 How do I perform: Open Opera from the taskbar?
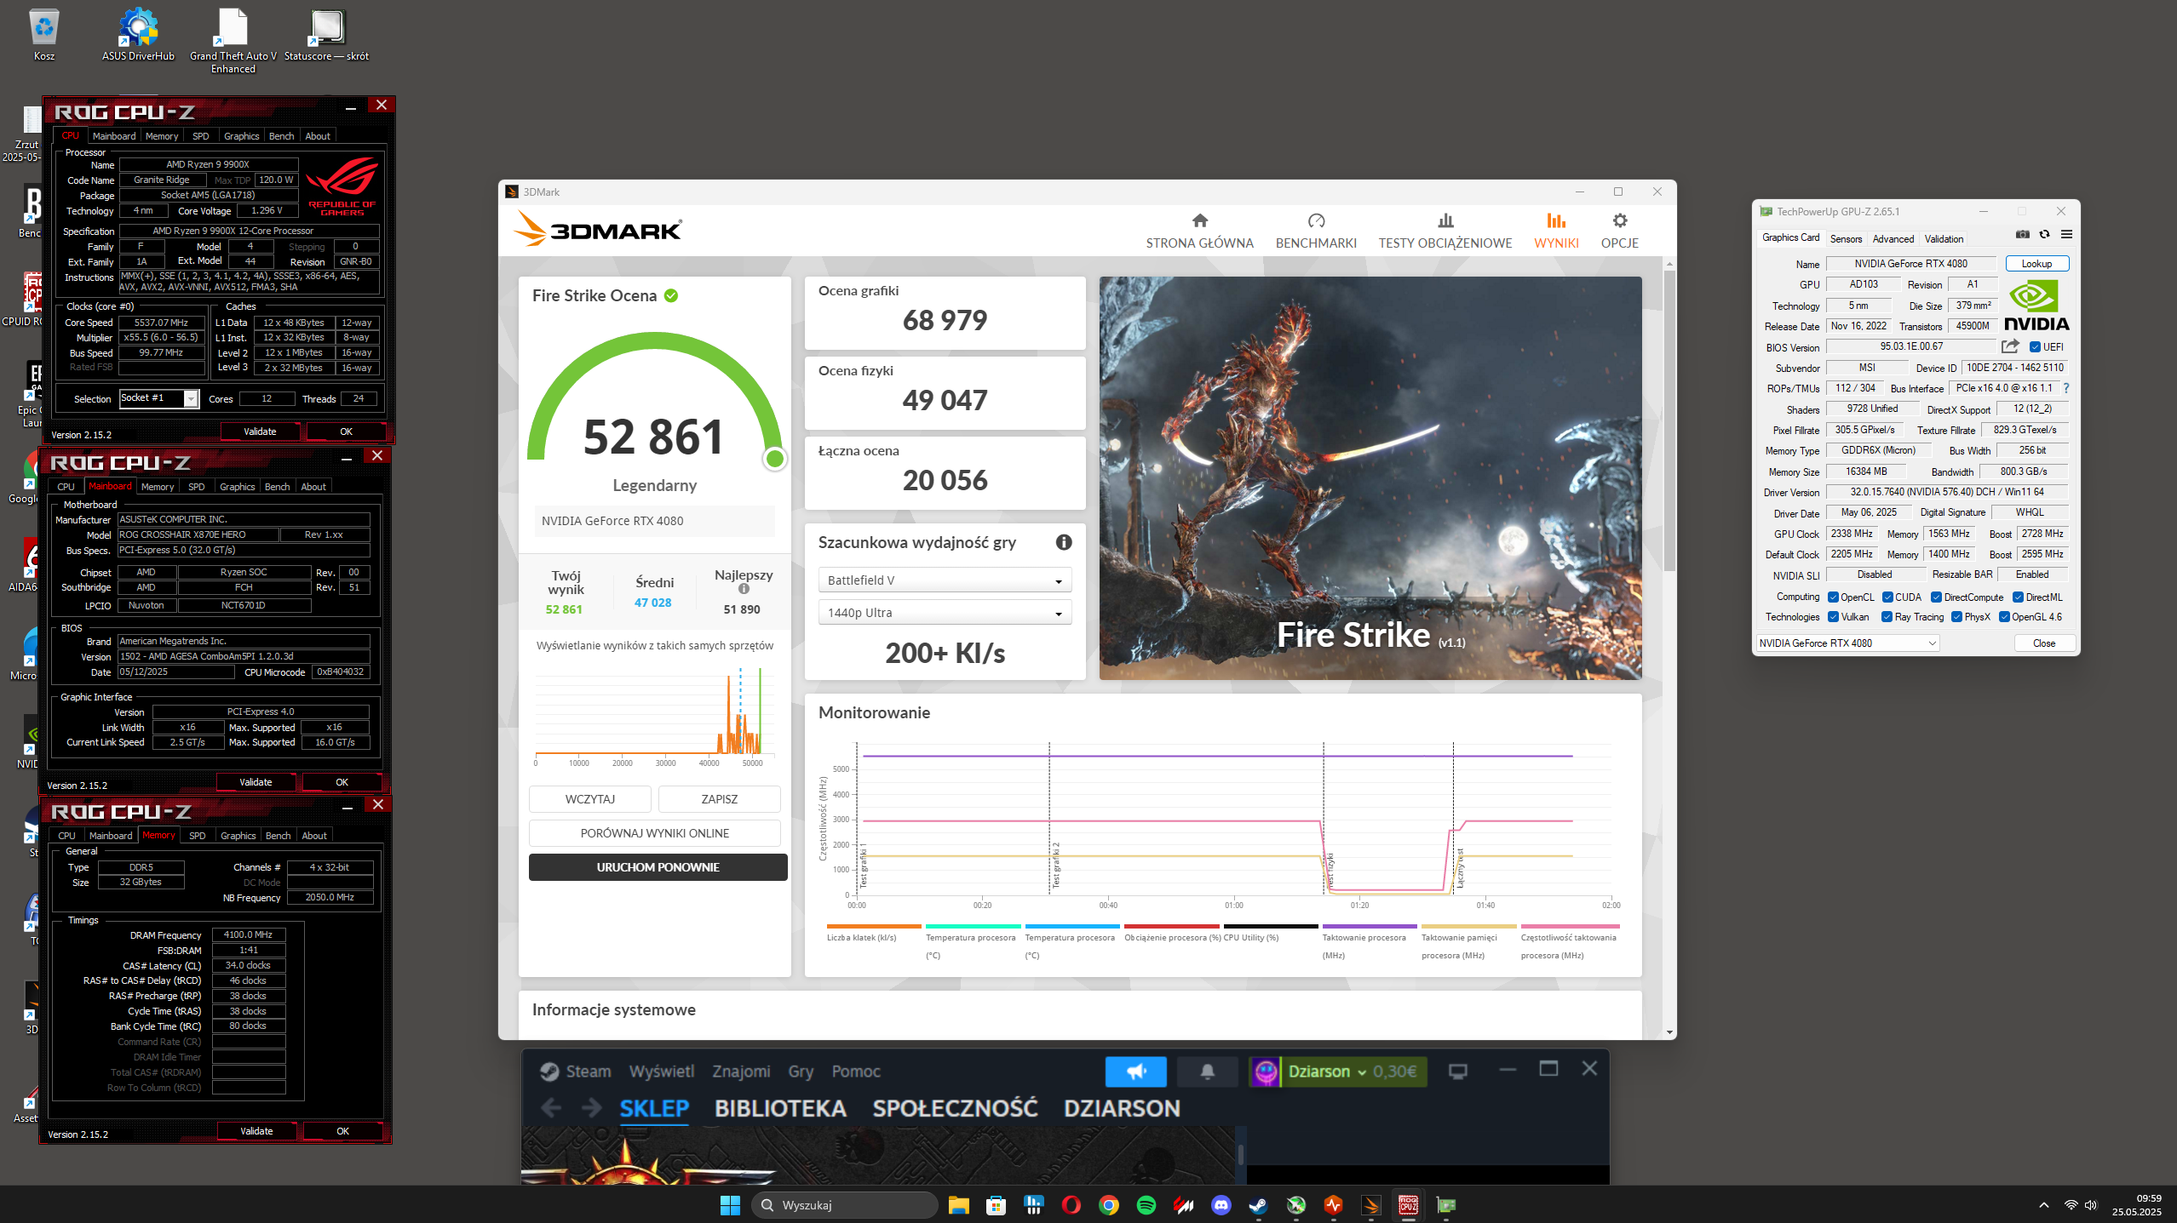point(1071,1205)
